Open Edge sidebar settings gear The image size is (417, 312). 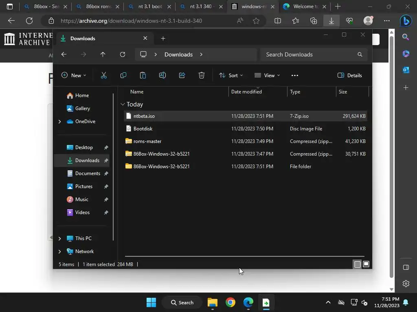pyautogui.click(x=406, y=284)
